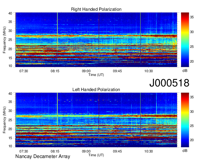Click the Nancay Decameter Array caption
Image resolution: width=197 pixels, height=160 pixels.
point(43,157)
